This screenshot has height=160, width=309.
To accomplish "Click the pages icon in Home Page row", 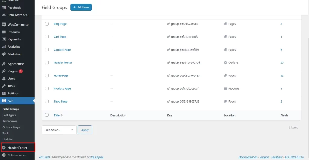I will coord(225,75).
